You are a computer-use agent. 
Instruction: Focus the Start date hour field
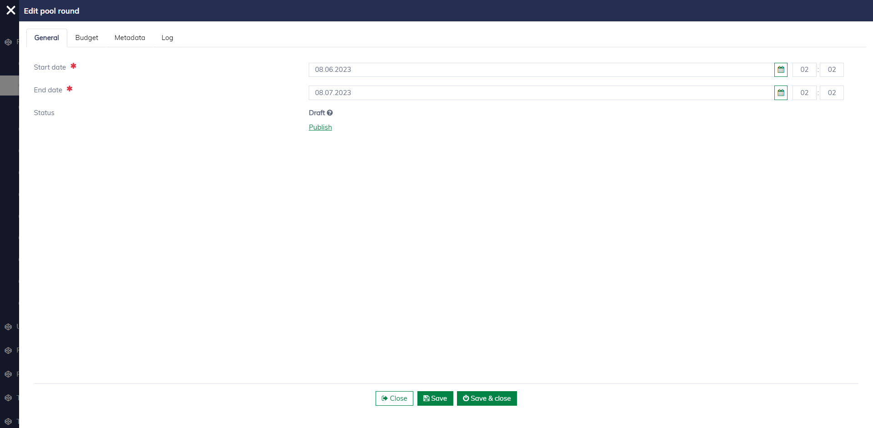pos(804,70)
